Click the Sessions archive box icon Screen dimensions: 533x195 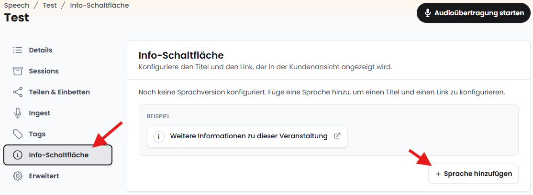point(17,71)
